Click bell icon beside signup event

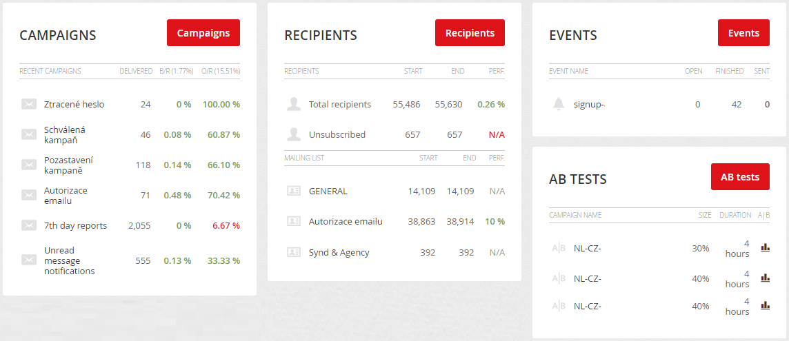coord(559,104)
